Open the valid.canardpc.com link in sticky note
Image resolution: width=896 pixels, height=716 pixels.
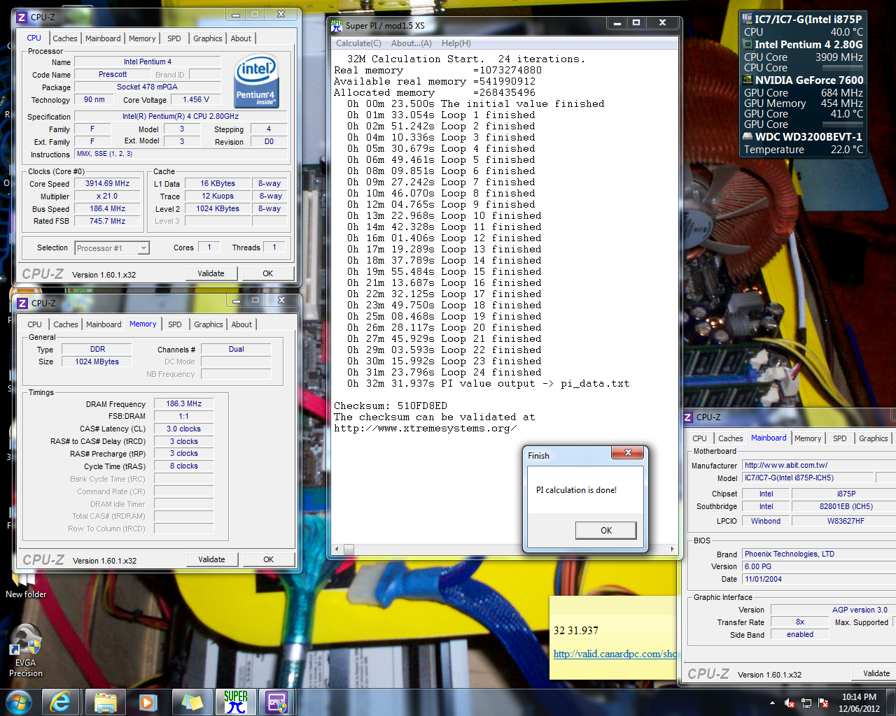[615, 654]
